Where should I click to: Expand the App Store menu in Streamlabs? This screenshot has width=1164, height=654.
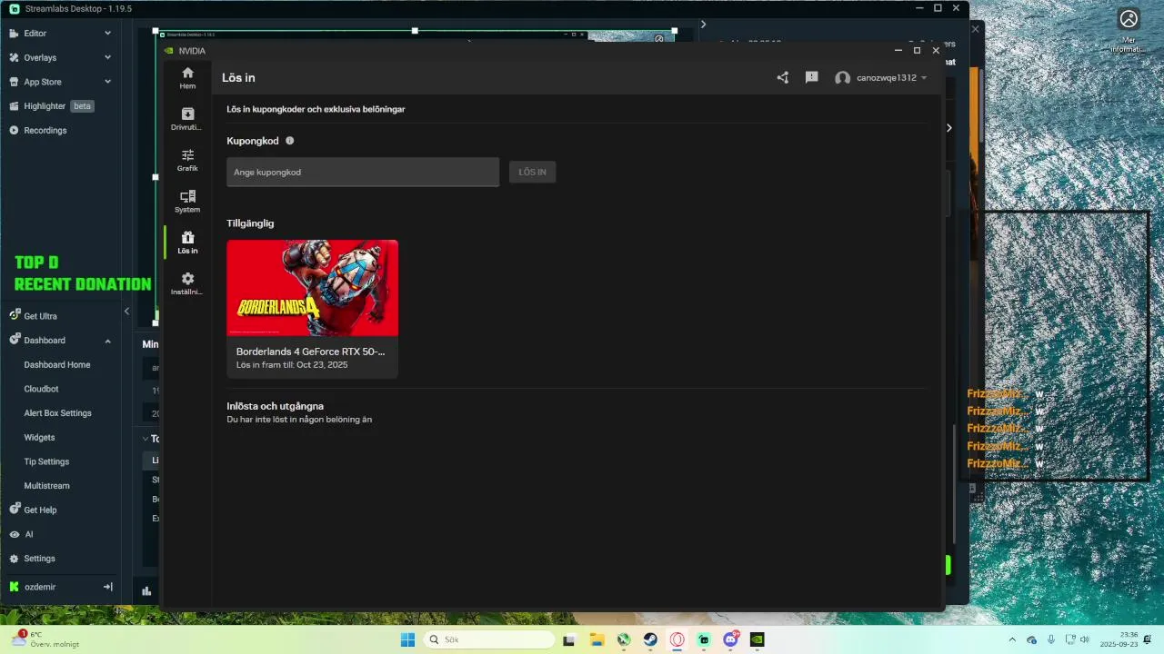click(107, 82)
